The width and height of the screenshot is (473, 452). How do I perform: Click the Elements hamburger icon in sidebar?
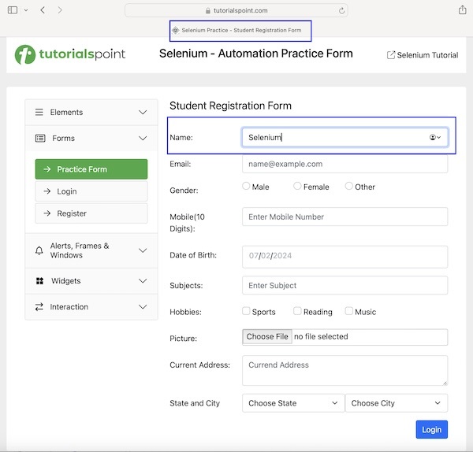[x=39, y=113]
